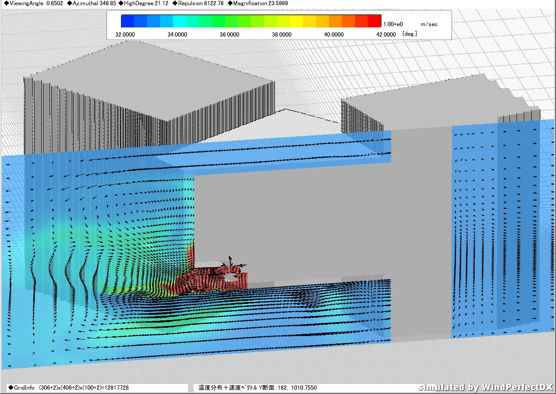
Task: Click the HighDegree:21.12 readout
Action: [143, 3]
